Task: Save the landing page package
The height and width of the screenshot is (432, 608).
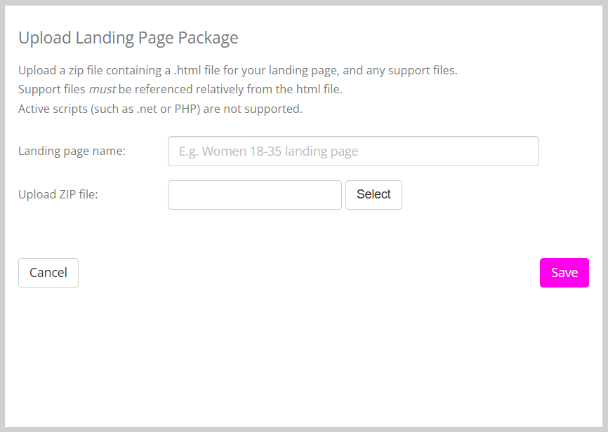Action: pyautogui.click(x=564, y=273)
